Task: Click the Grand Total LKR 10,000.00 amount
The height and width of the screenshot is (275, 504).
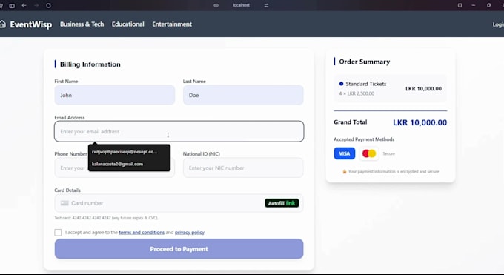Action: click(420, 122)
